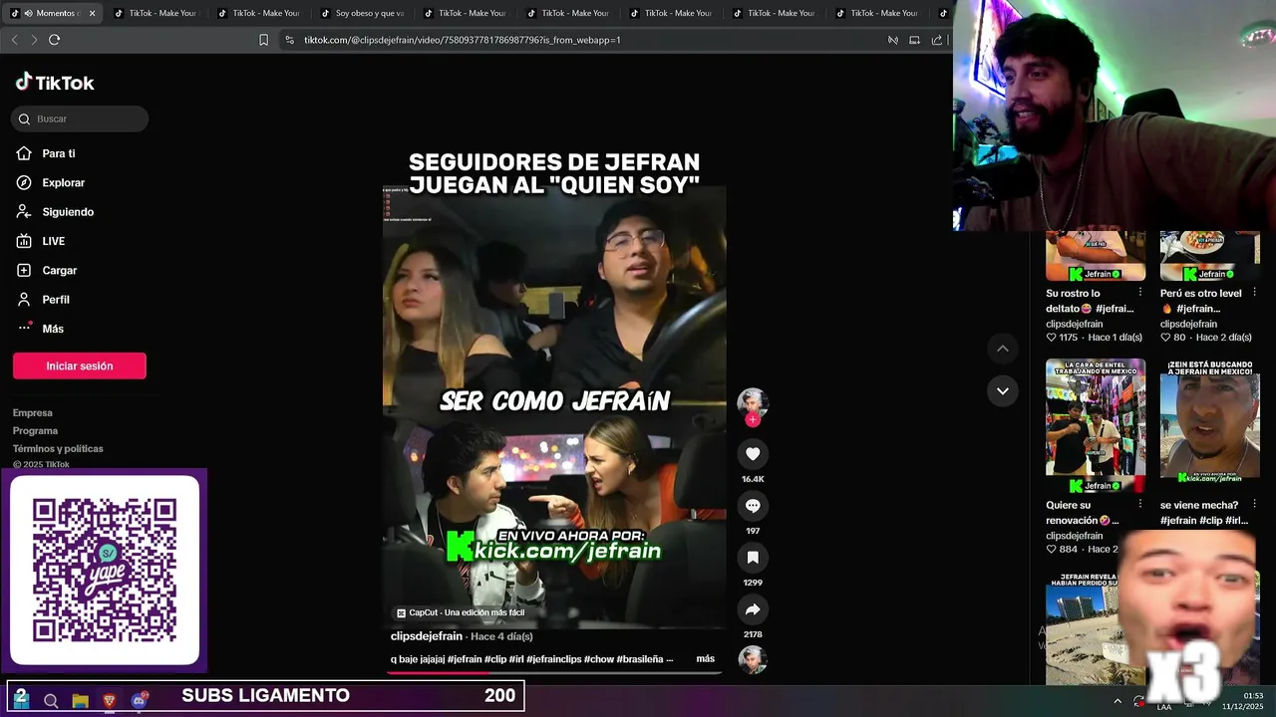This screenshot has height=717, width=1276.
Task: Share video with arrow icon
Action: click(753, 609)
